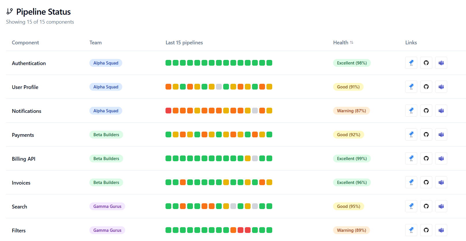466x241 pixels.
Task: Click gray pipeline square in User Profile row
Action: tap(219, 87)
